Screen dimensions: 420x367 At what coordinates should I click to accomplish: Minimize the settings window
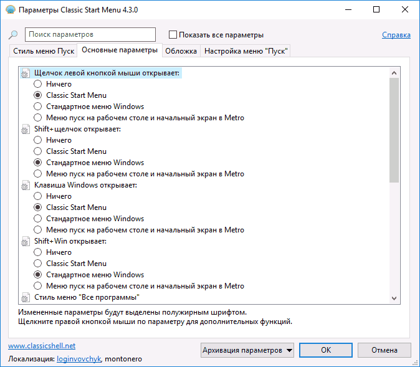pos(348,9)
